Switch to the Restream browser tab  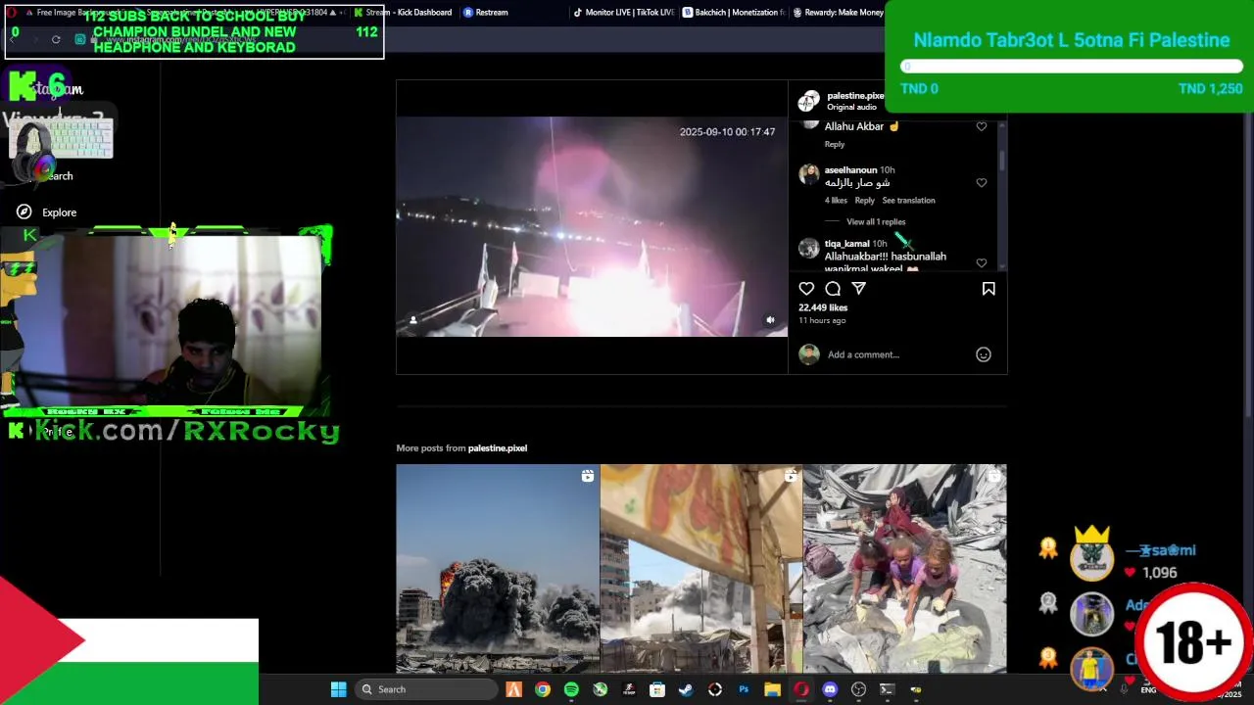pyautogui.click(x=486, y=13)
